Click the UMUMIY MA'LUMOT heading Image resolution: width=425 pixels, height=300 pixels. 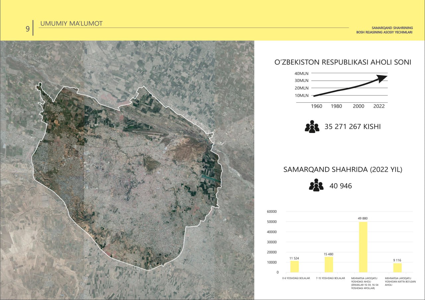coord(71,24)
